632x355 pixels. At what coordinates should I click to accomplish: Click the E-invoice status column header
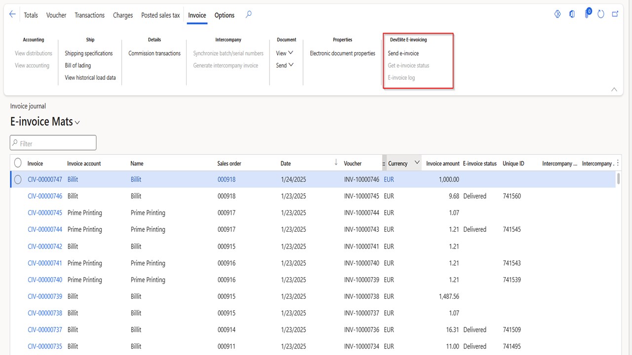pyautogui.click(x=480, y=163)
